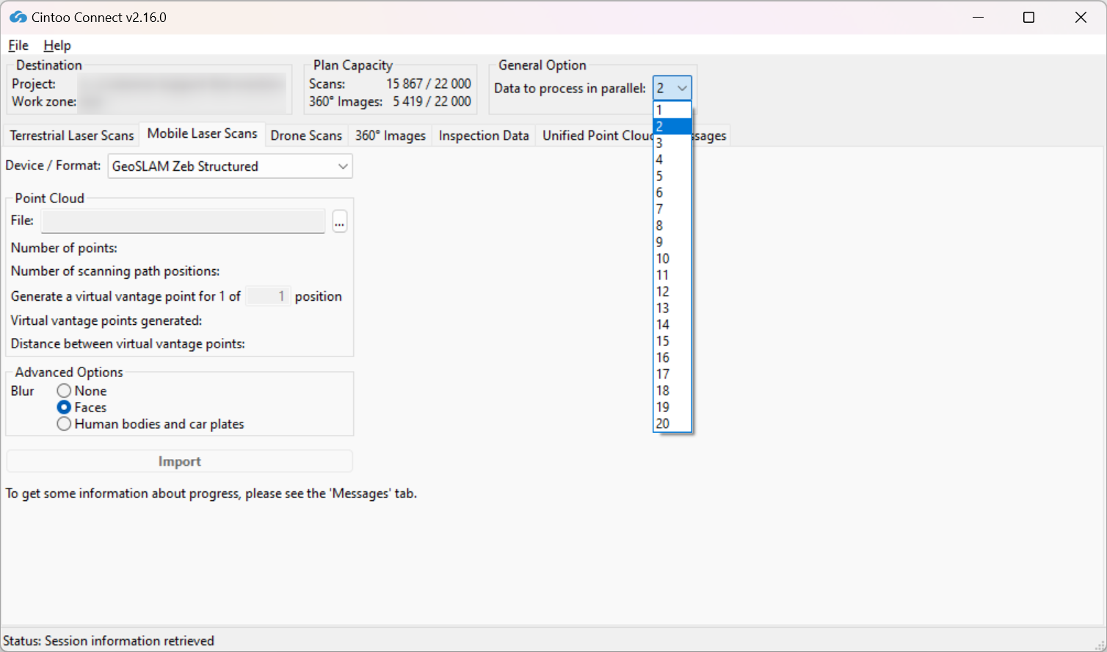The image size is (1107, 652).
Task: Pick 8 from the parallel list
Action: 672,225
